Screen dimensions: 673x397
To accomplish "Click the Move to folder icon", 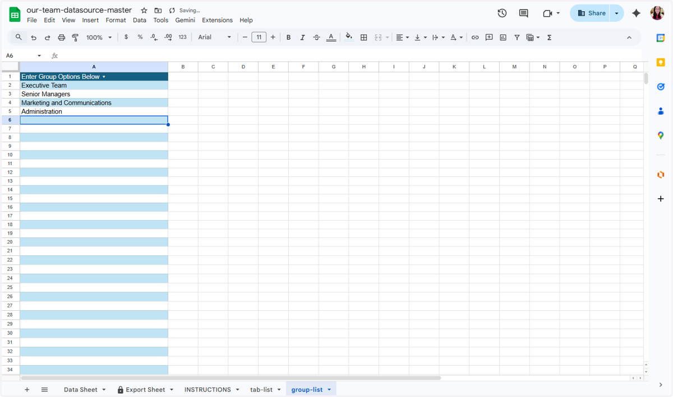I will tap(158, 10).
